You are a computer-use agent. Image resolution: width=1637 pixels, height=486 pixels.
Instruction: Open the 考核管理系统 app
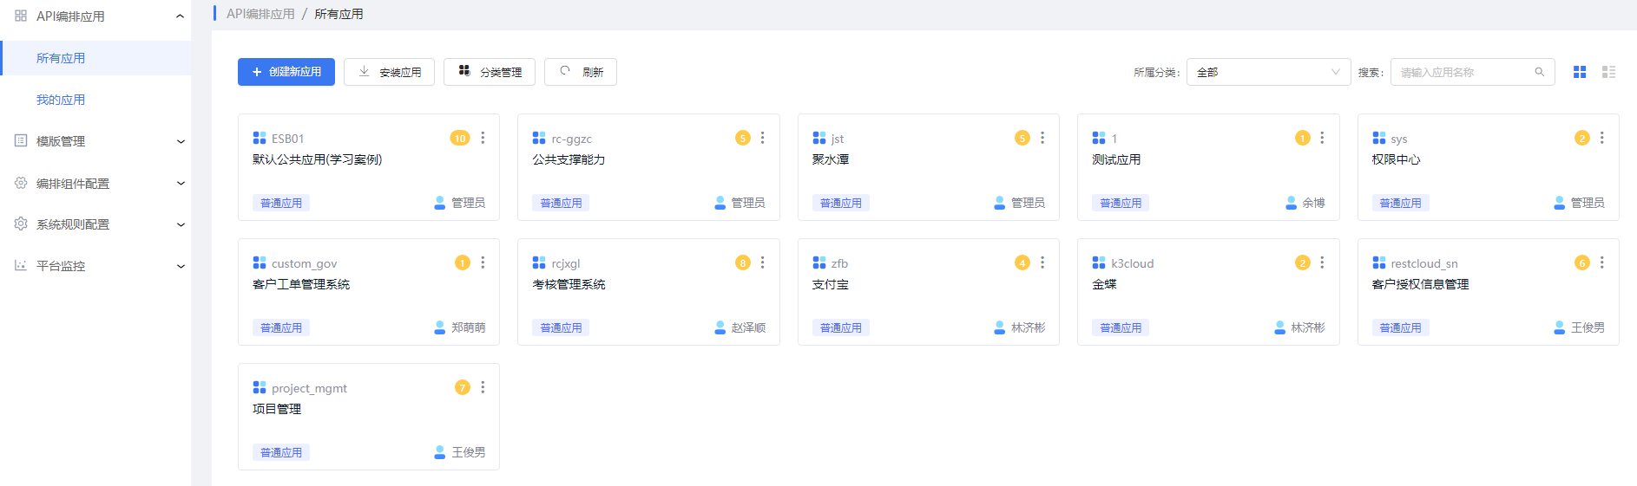569,284
